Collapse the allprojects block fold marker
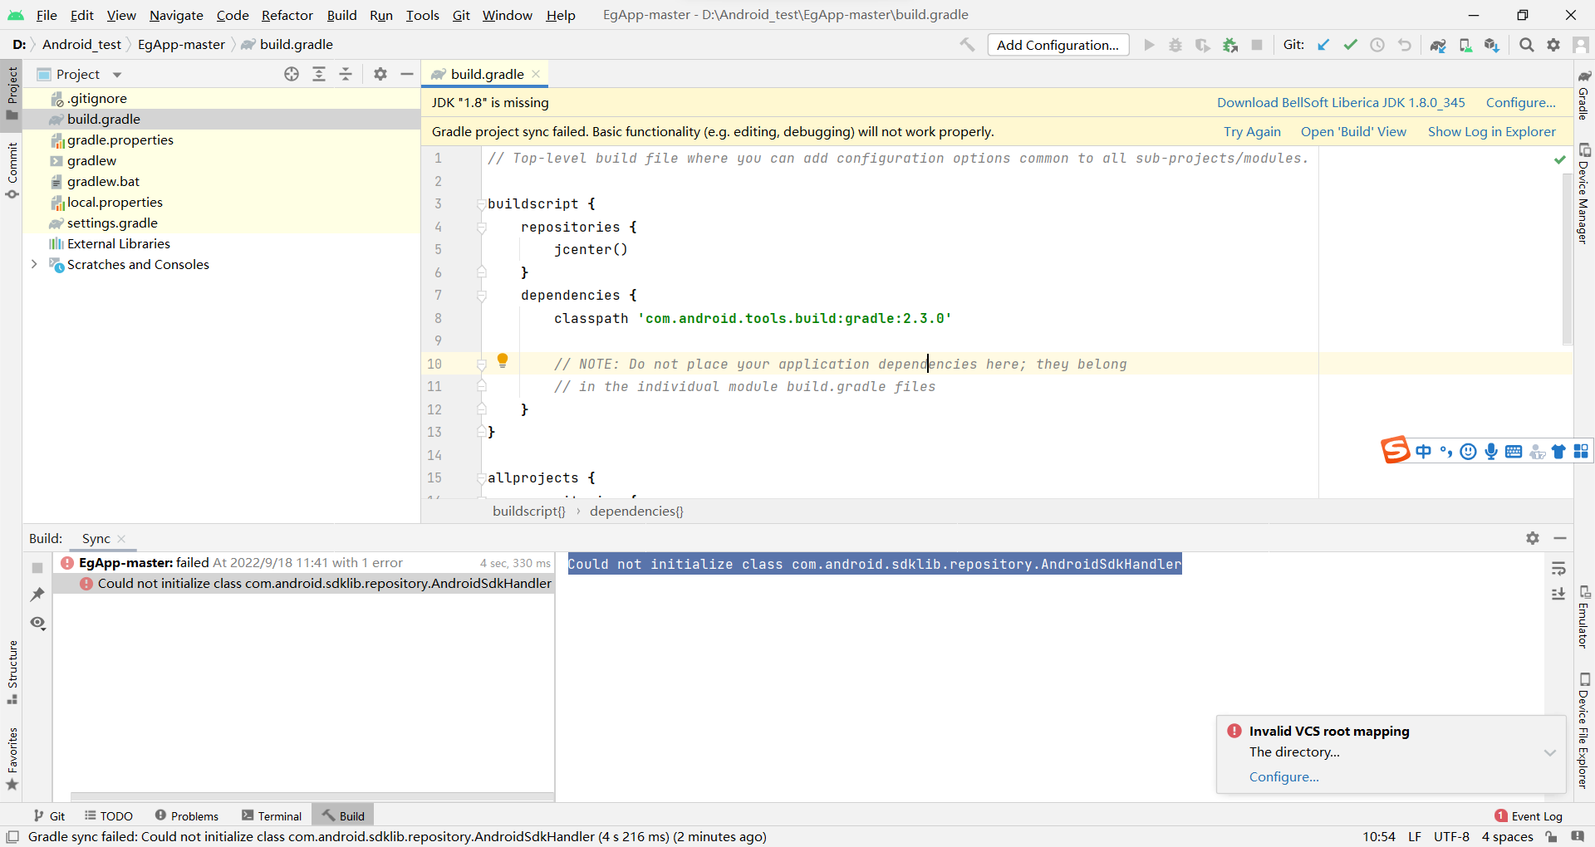The width and height of the screenshot is (1595, 847). 481,477
